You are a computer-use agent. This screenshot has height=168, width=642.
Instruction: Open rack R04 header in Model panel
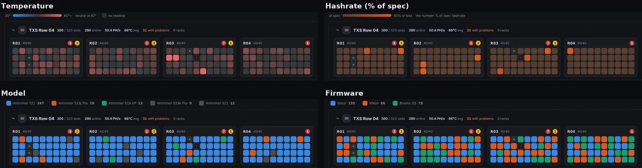pos(276,132)
